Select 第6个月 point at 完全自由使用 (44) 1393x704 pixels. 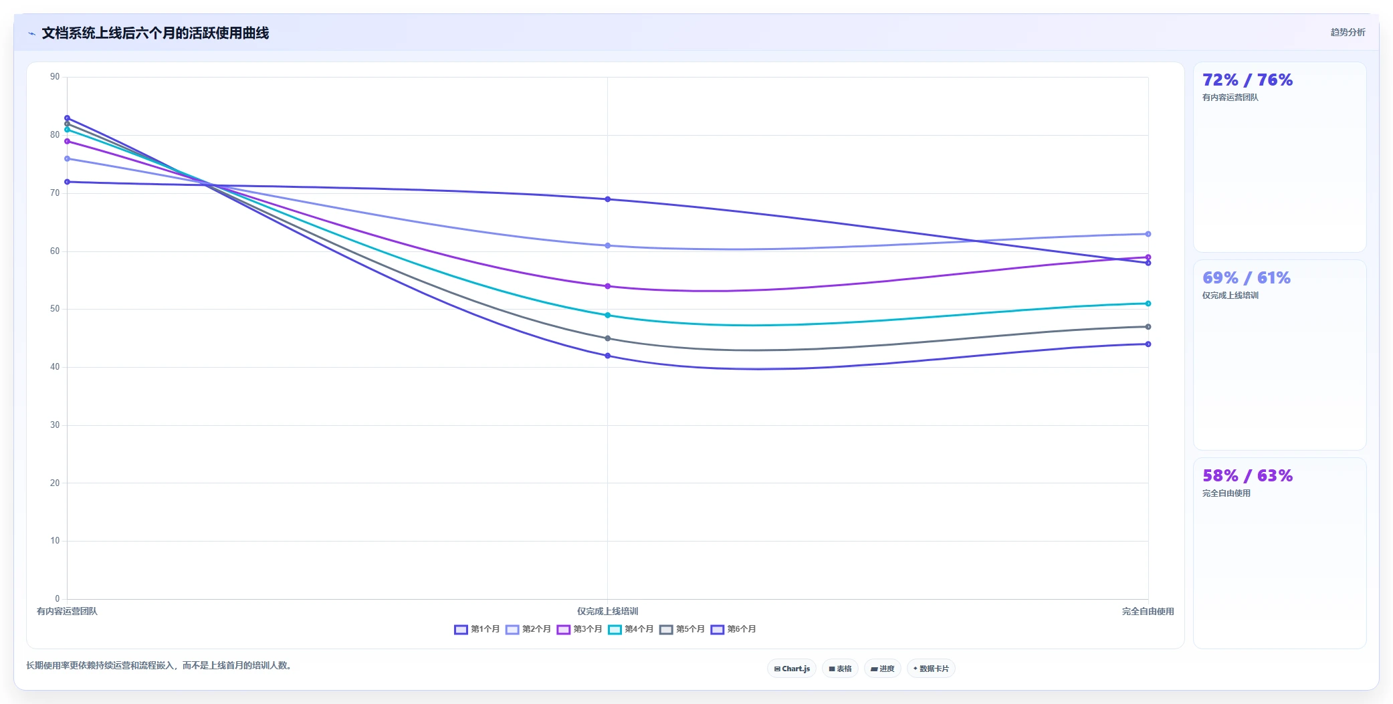[x=1148, y=344]
